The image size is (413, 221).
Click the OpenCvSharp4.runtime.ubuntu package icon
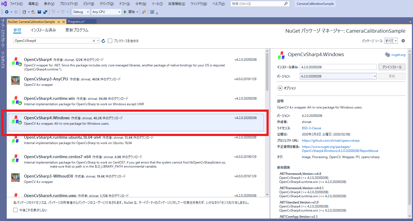click(x=15, y=139)
